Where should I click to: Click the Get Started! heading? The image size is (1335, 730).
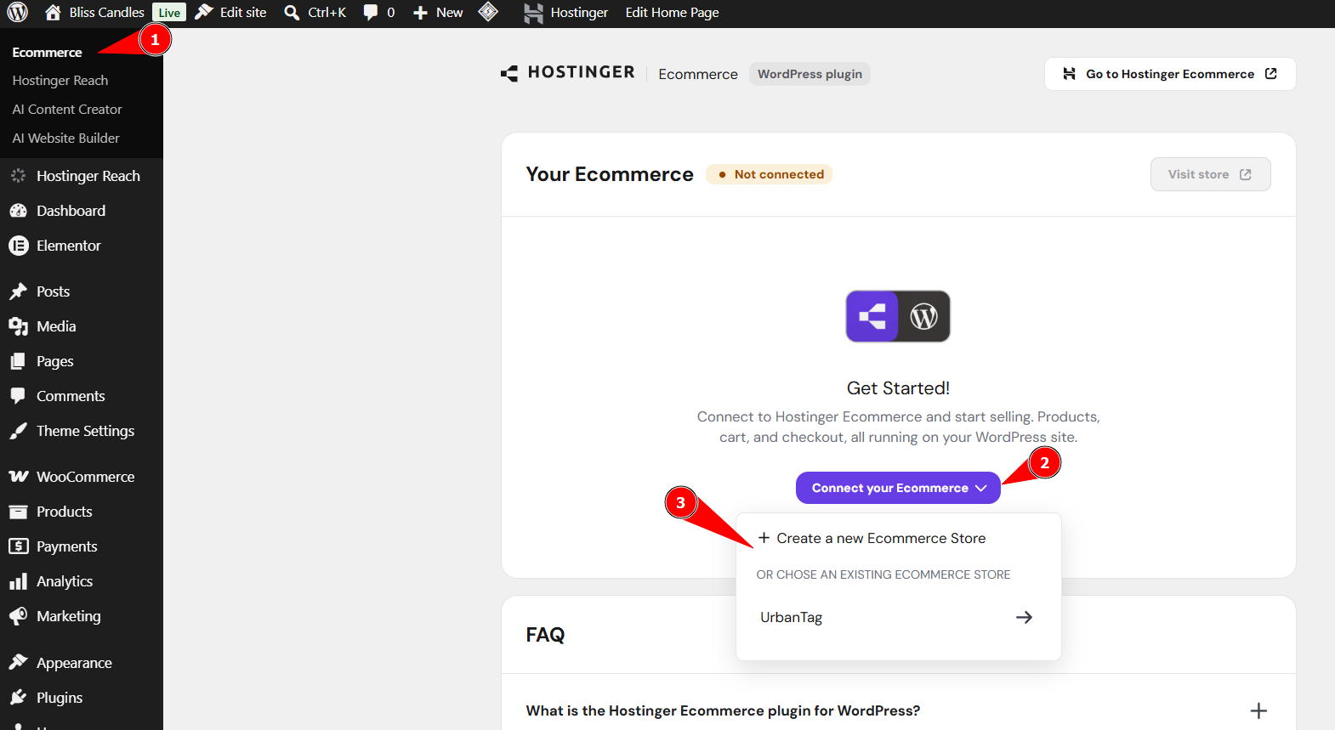pyautogui.click(x=898, y=388)
